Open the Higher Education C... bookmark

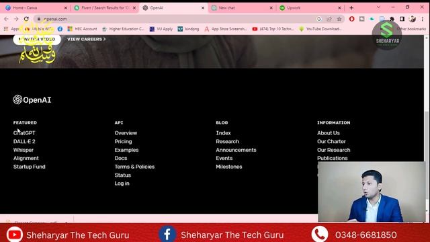(x=123, y=29)
